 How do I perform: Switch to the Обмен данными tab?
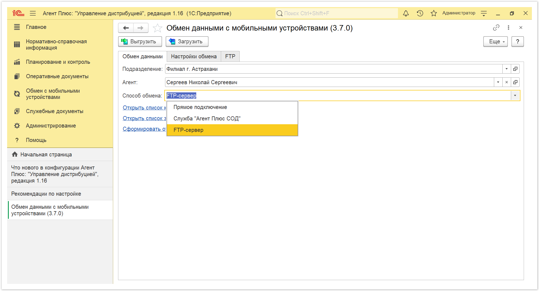142,56
